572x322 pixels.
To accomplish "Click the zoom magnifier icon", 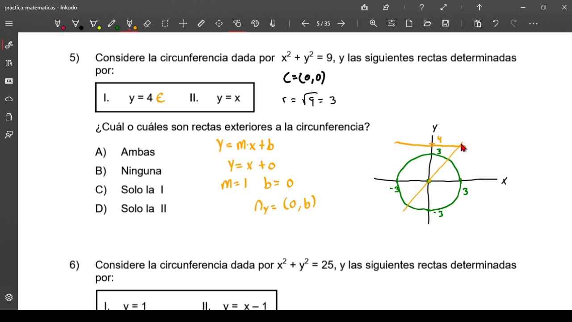I will [374, 24].
